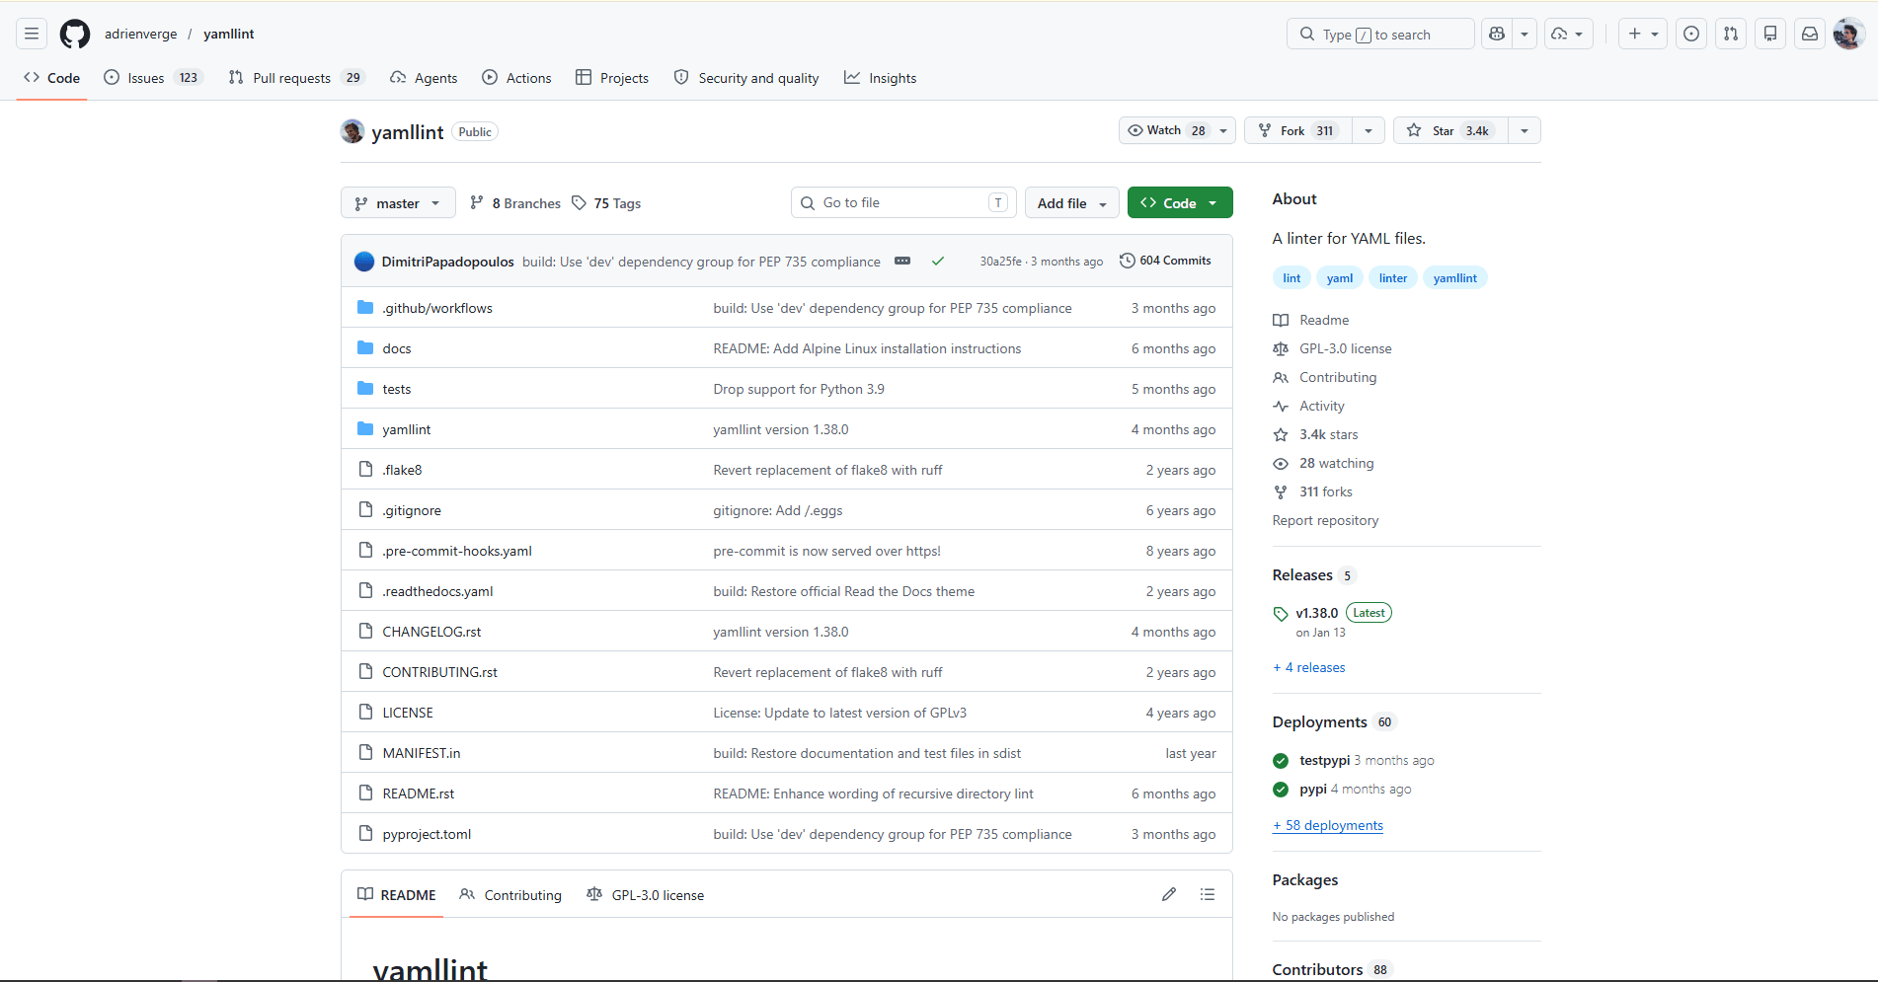Click Report repository link
1878x982 pixels.
click(1325, 520)
